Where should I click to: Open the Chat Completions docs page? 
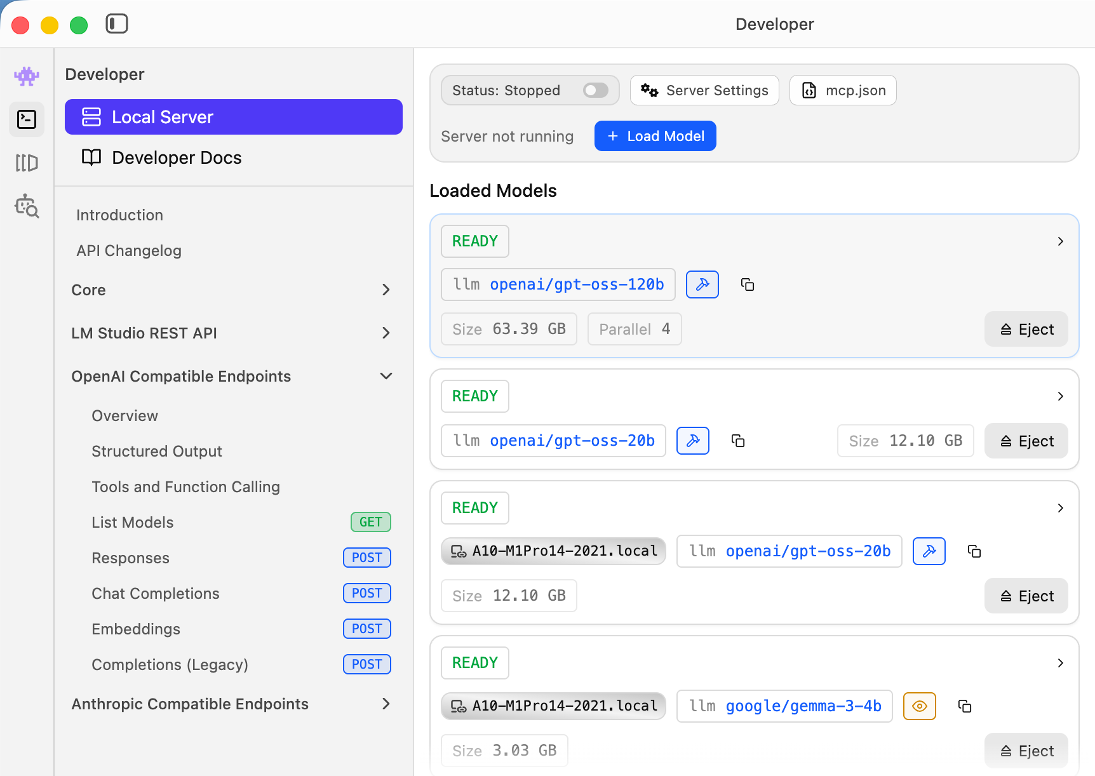(x=156, y=594)
